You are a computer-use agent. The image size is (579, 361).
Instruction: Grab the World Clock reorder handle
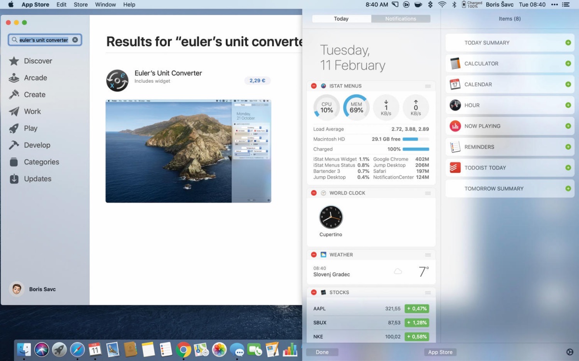pos(427,193)
